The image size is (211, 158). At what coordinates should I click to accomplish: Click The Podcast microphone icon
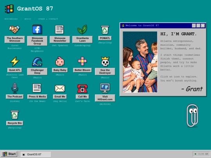click(15, 88)
